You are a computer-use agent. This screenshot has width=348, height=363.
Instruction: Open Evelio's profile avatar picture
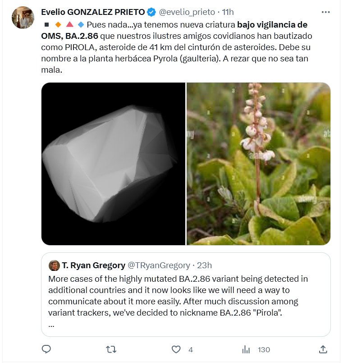23,18
